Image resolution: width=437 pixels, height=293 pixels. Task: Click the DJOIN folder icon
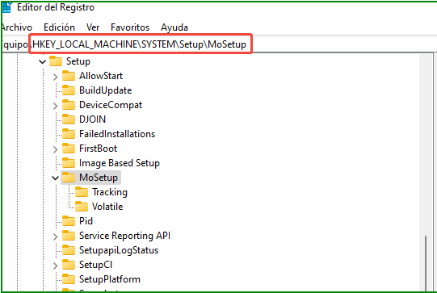pos(69,119)
